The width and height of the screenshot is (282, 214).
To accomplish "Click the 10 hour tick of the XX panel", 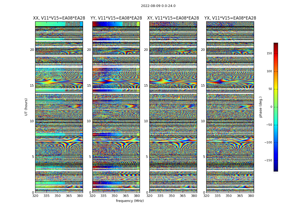I will (32, 121).
